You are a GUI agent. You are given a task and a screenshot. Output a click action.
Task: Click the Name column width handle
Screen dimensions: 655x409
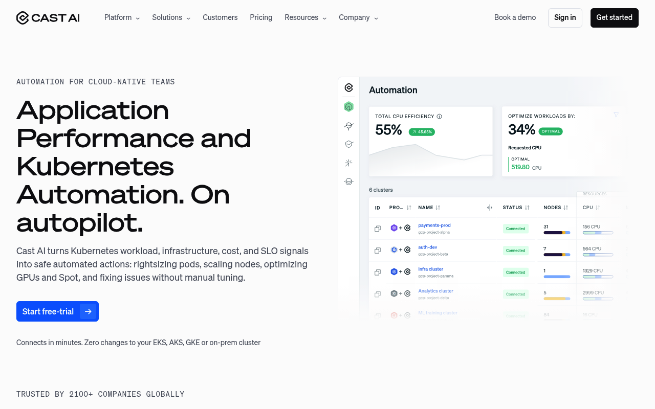click(x=490, y=208)
